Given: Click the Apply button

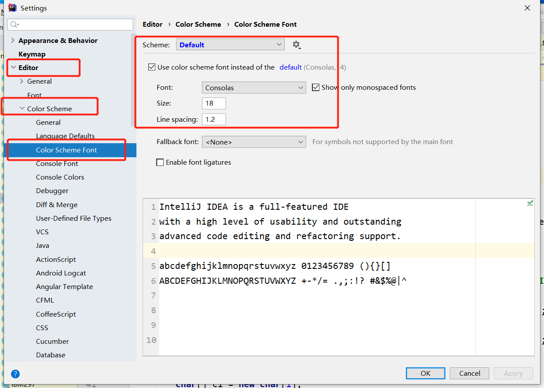Looking at the screenshot, I should coord(513,373).
